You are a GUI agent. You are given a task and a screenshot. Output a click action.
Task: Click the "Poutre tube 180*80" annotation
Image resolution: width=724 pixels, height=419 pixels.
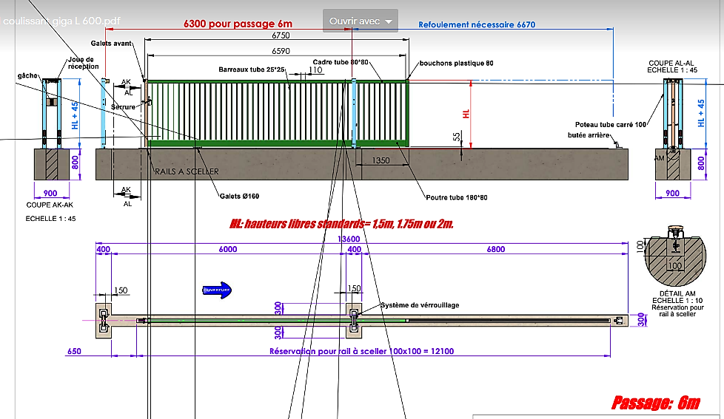point(456,198)
